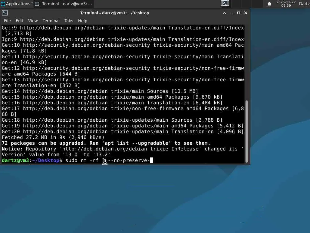Click the roll-up window arrow button
The width and height of the screenshot is (310, 233).
pyautogui.click(x=225, y=13)
